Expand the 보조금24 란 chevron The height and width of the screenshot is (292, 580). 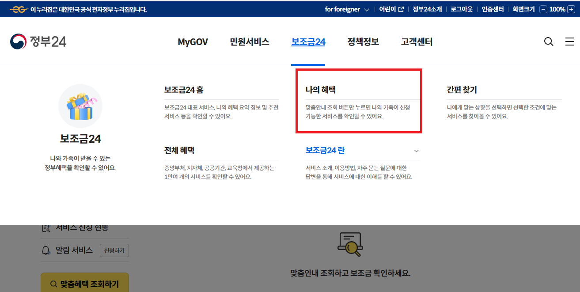(416, 151)
